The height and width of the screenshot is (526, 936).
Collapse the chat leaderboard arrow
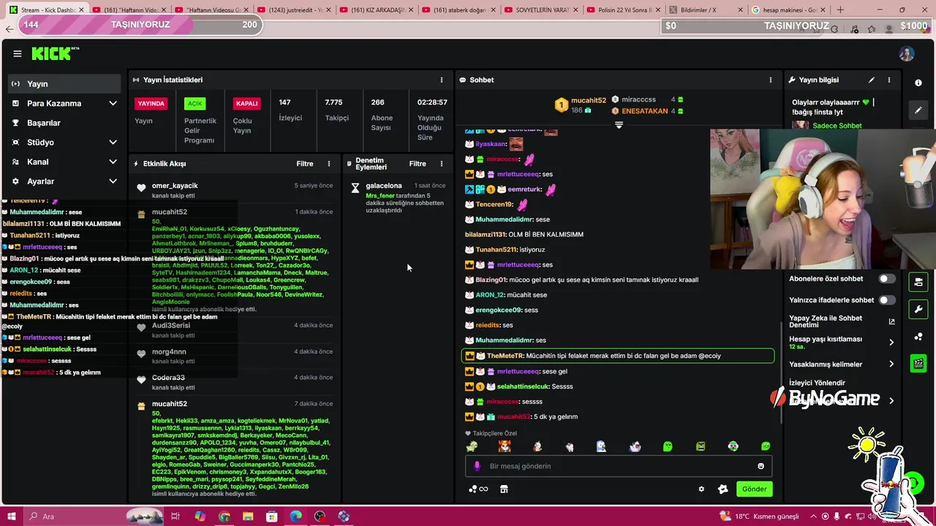[x=619, y=125]
